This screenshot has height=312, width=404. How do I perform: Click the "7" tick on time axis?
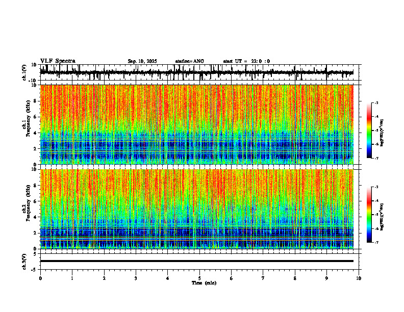coord(263,278)
